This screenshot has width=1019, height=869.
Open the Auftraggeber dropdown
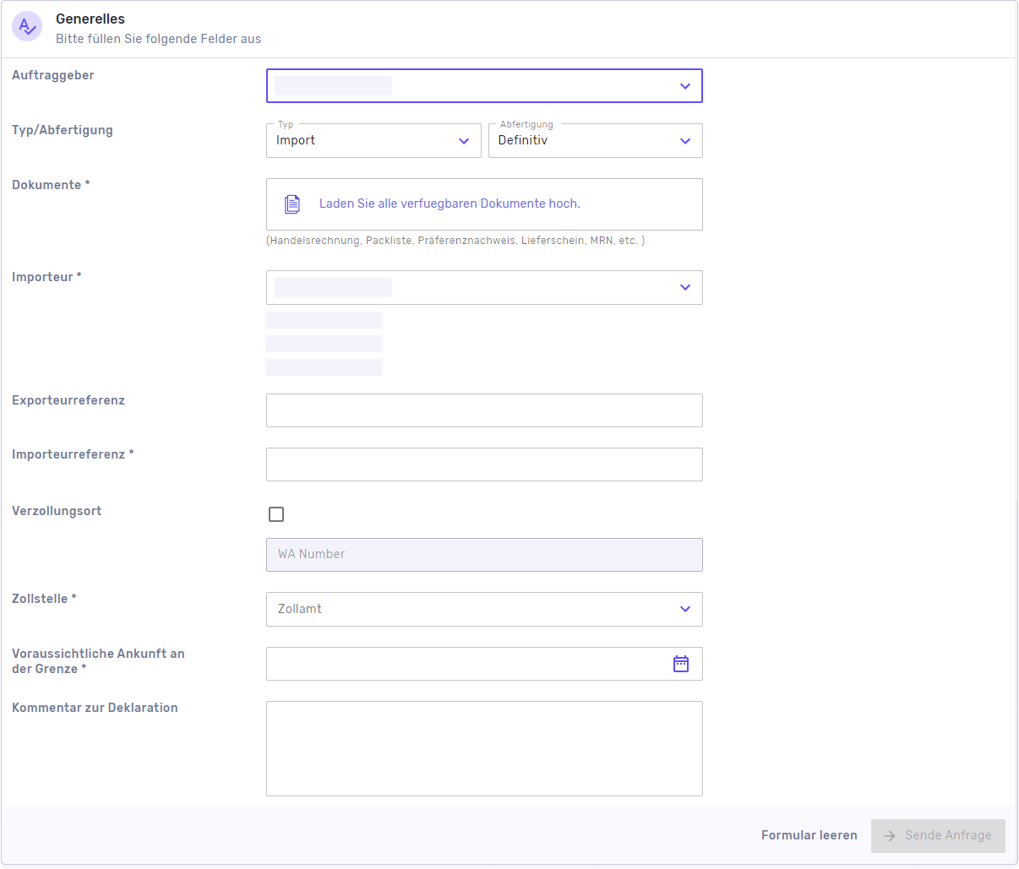[x=484, y=85]
